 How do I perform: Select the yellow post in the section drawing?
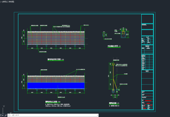pos(113,77)
